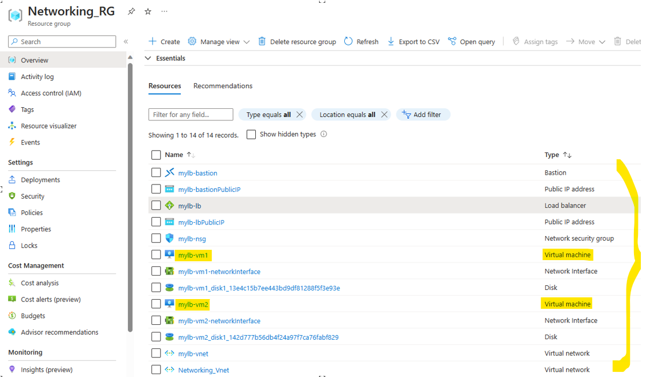This screenshot has width=646, height=377.
Task: Click the mylb-vm1-networkInterface icon
Action: [169, 271]
